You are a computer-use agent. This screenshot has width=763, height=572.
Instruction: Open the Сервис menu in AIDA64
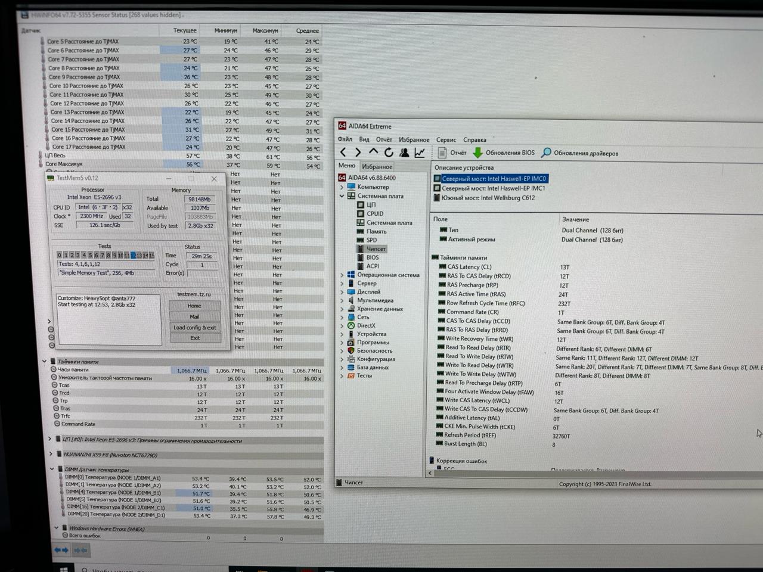(446, 140)
